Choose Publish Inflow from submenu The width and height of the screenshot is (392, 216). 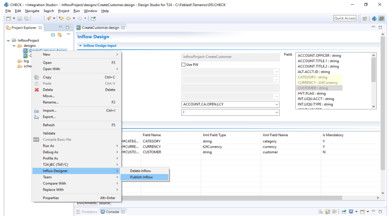(141, 177)
